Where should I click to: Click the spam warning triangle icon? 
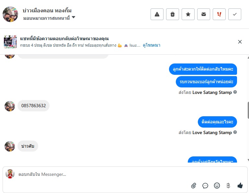click(x=157, y=14)
